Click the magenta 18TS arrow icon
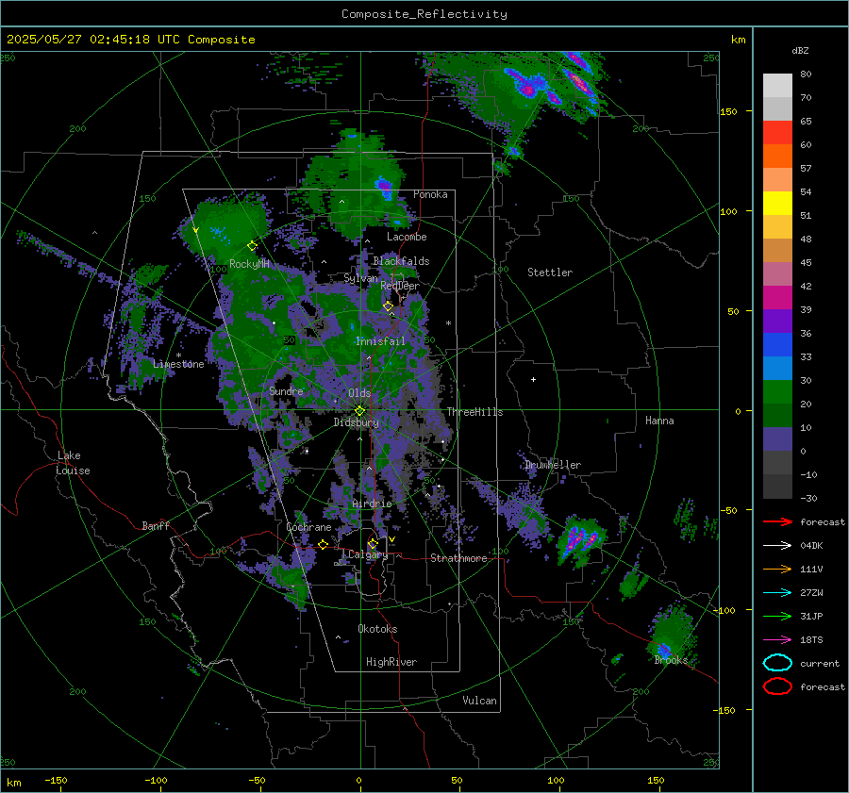849x793 pixels. point(777,640)
